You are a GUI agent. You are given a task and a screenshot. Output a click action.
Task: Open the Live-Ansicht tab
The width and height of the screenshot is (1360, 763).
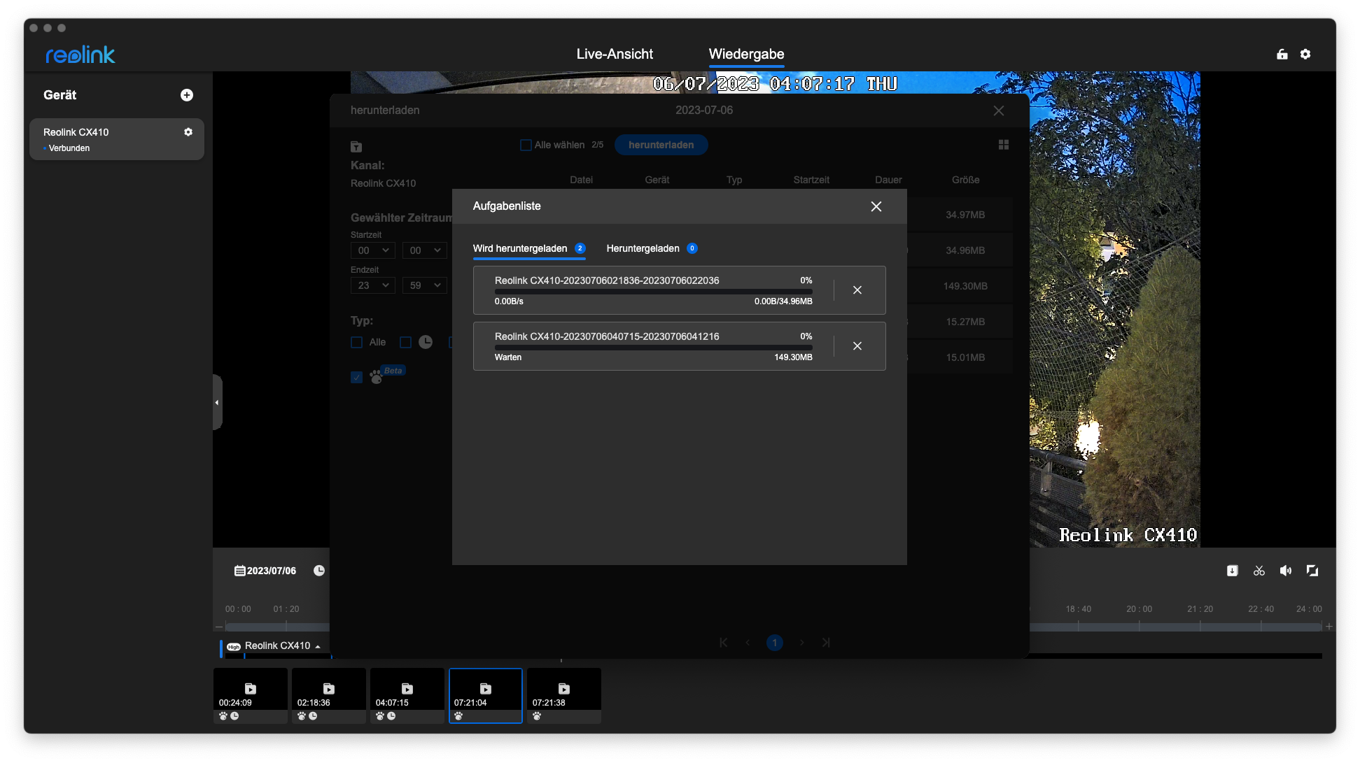coord(615,54)
